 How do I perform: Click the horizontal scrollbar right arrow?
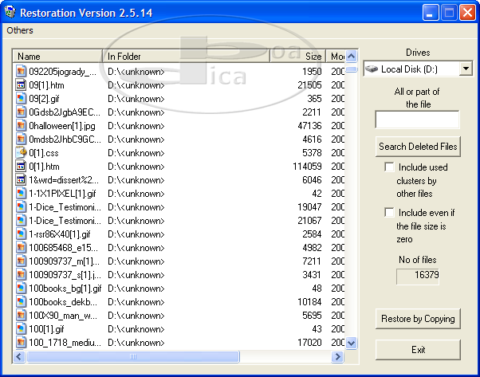pos(340,356)
